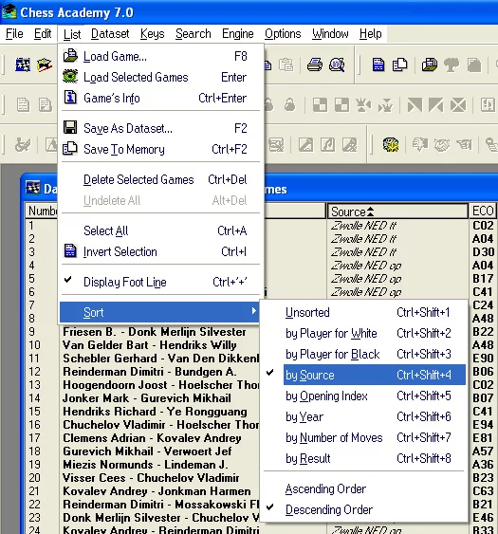Screen dimensions: 498x534
Task: Click ECO cell D30 in row 3
Action: click(483, 252)
